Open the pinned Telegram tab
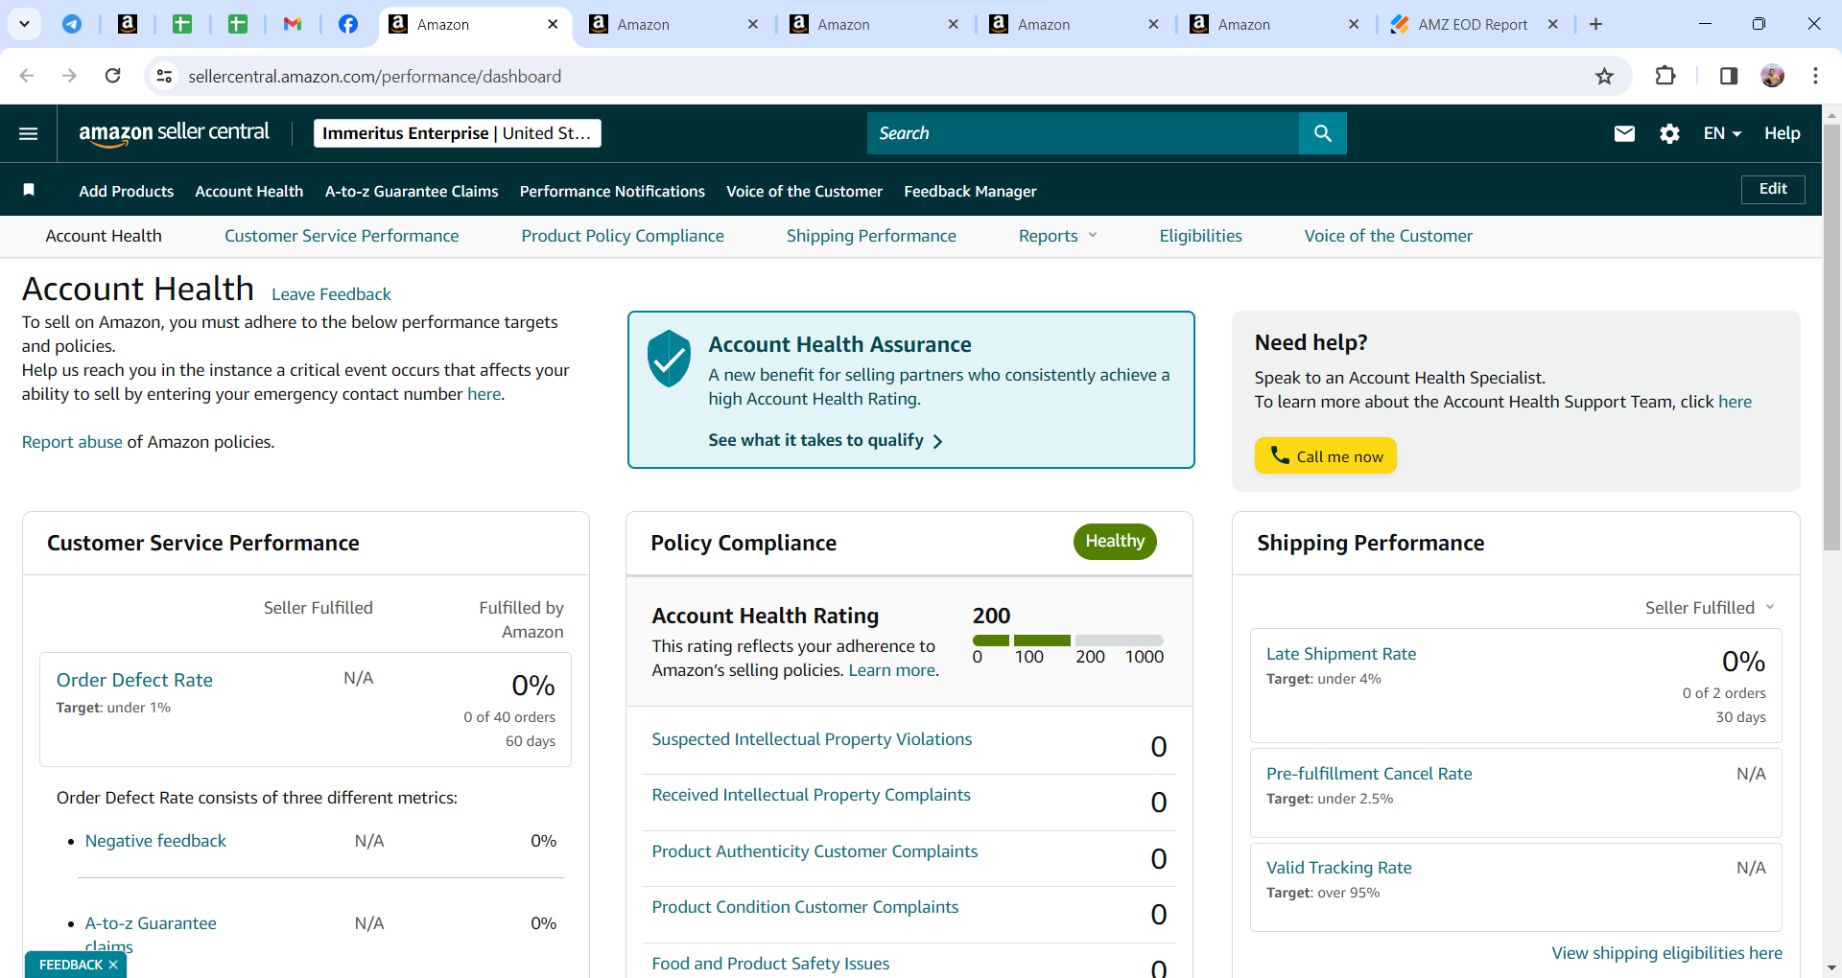This screenshot has width=1842, height=978. tap(72, 24)
